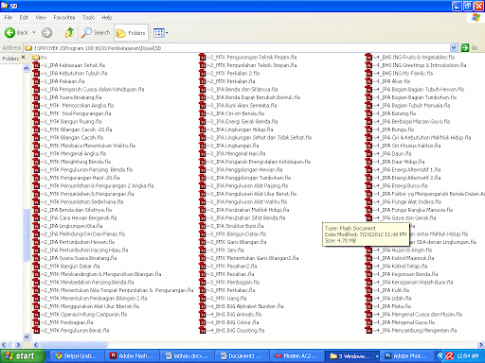Toggle the Folders pane button
This screenshot has width=485, height=363.
click(131, 33)
